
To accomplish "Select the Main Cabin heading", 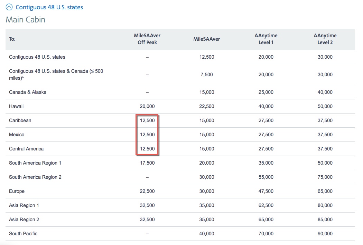I will [26, 20].
